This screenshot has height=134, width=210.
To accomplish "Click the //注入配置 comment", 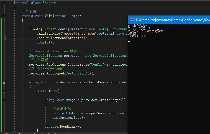I will pyautogui.click(x=39, y=60).
